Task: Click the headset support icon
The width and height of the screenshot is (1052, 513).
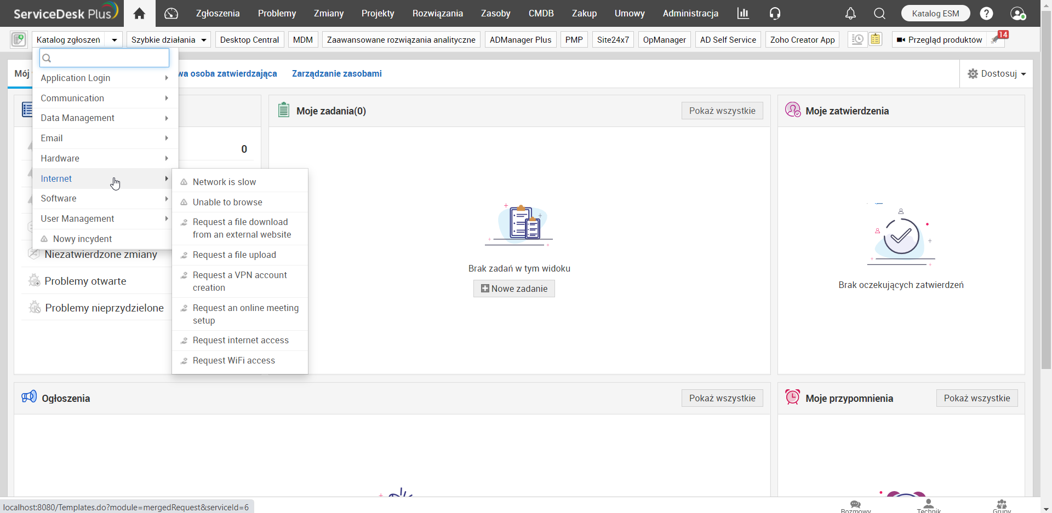Action: (x=774, y=13)
